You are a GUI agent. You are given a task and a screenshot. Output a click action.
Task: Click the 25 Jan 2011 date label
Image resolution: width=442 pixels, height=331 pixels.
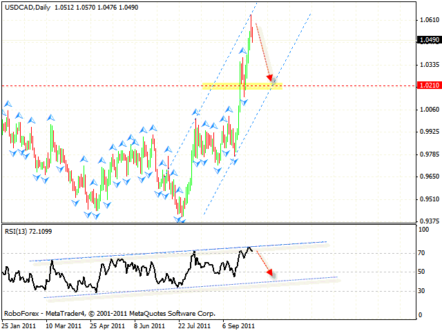click(x=19, y=325)
